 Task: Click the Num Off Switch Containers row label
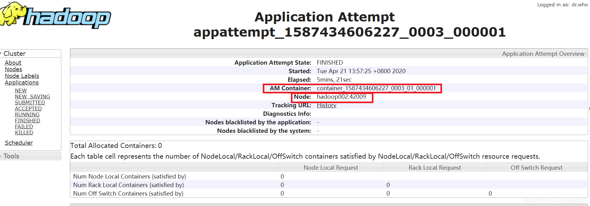tap(128, 194)
